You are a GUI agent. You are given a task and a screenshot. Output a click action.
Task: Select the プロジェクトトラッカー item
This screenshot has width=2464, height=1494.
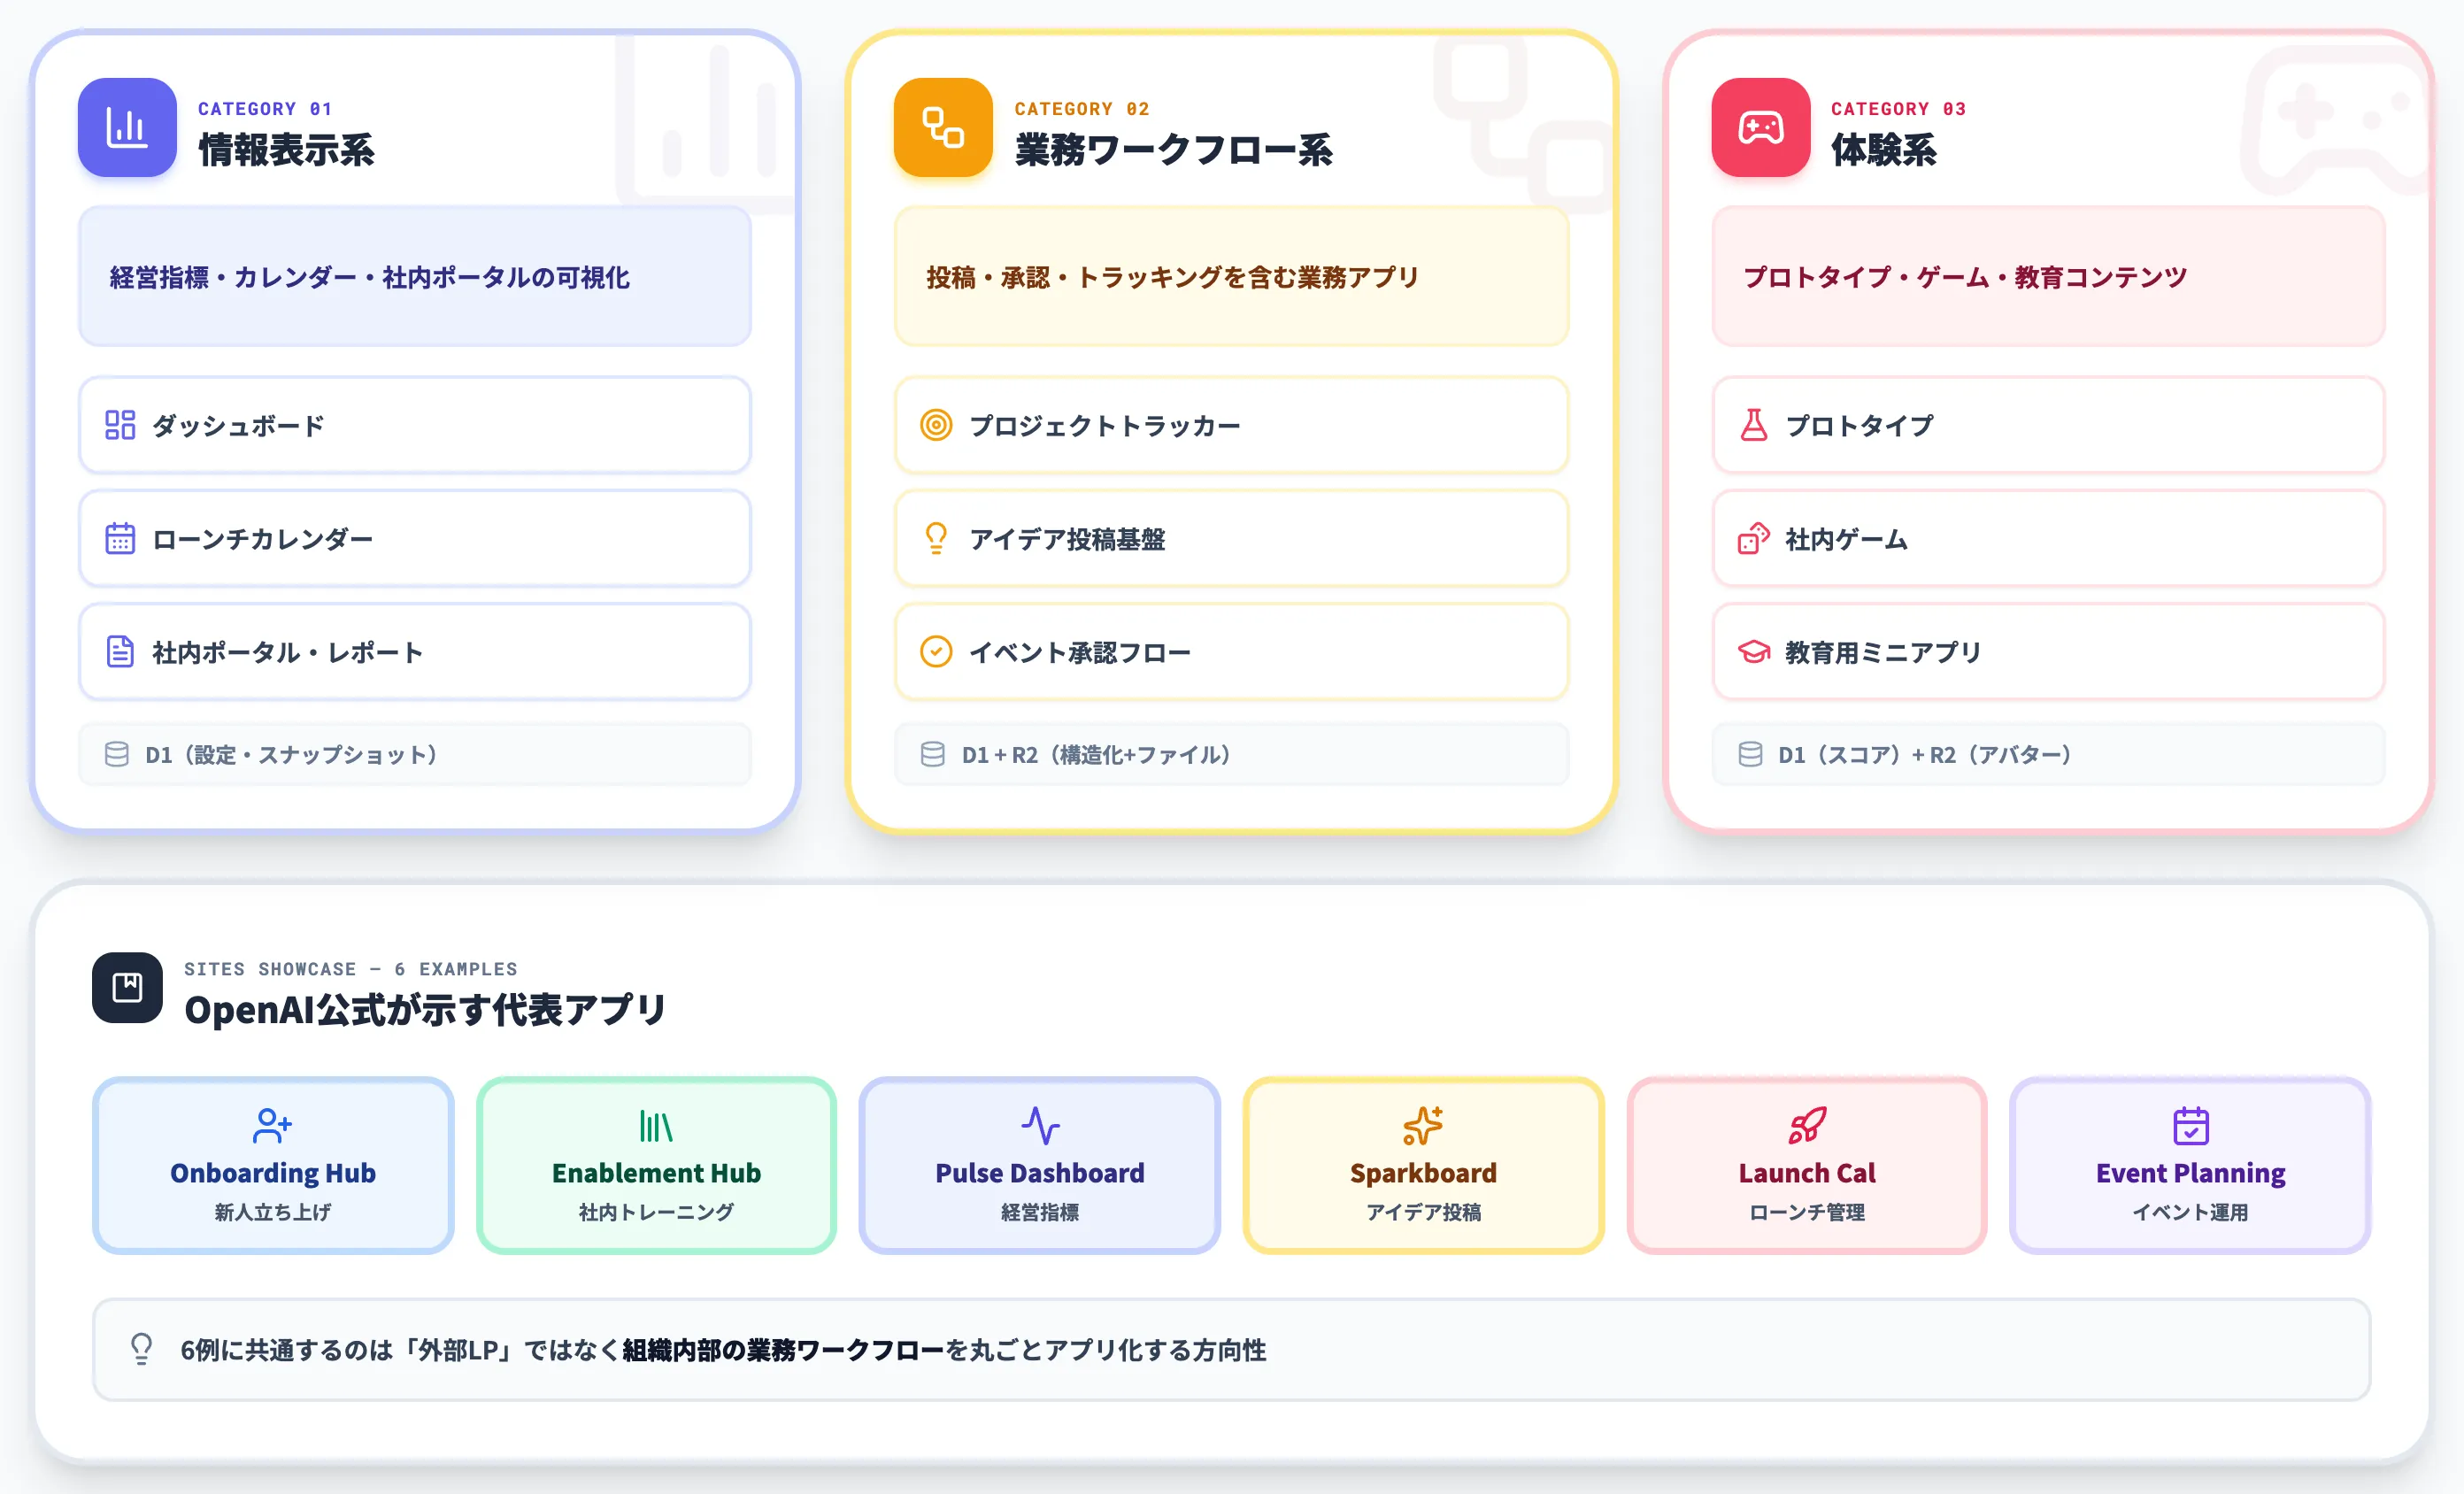(x=1231, y=425)
